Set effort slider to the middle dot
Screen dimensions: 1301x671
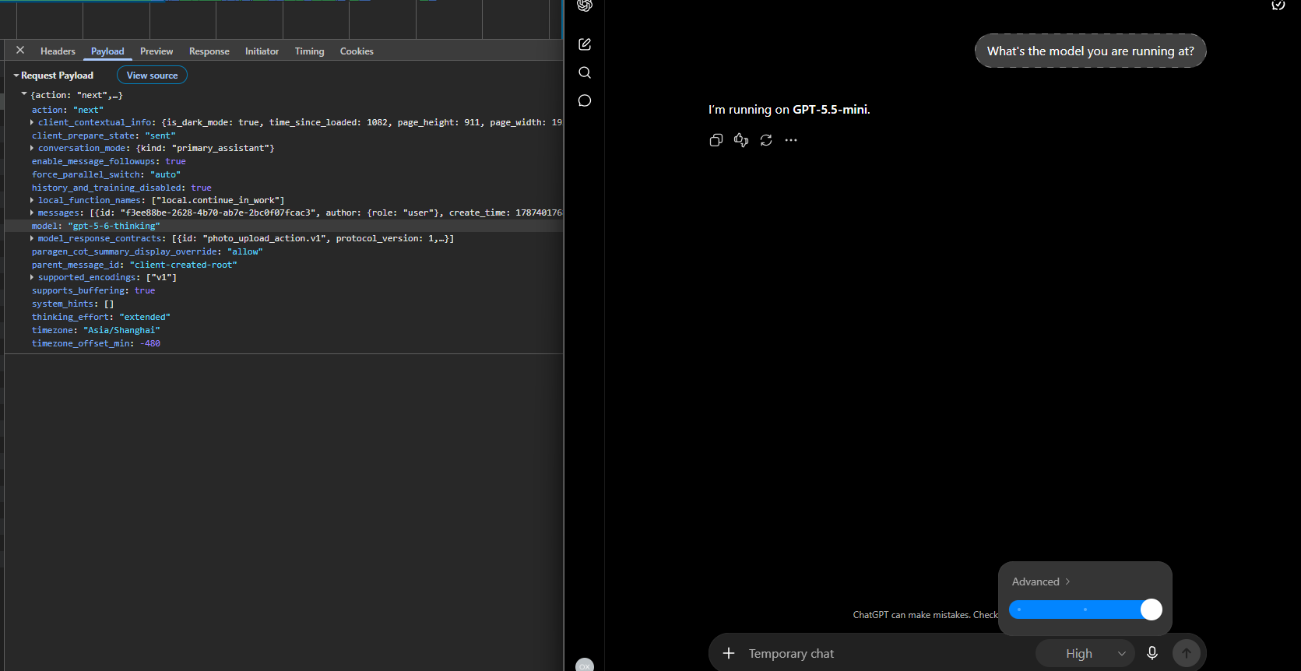tap(1085, 610)
